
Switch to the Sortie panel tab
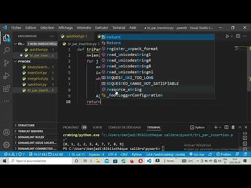[97, 127]
